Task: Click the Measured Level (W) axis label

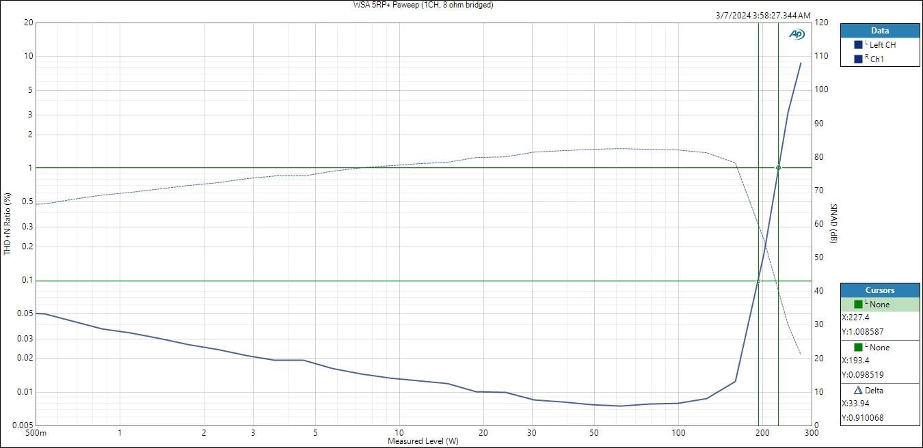Action: click(x=423, y=441)
